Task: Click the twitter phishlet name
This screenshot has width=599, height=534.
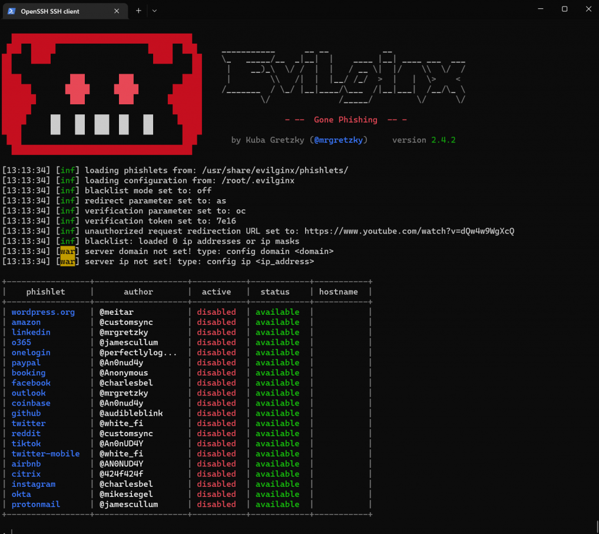Action: point(29,423)
